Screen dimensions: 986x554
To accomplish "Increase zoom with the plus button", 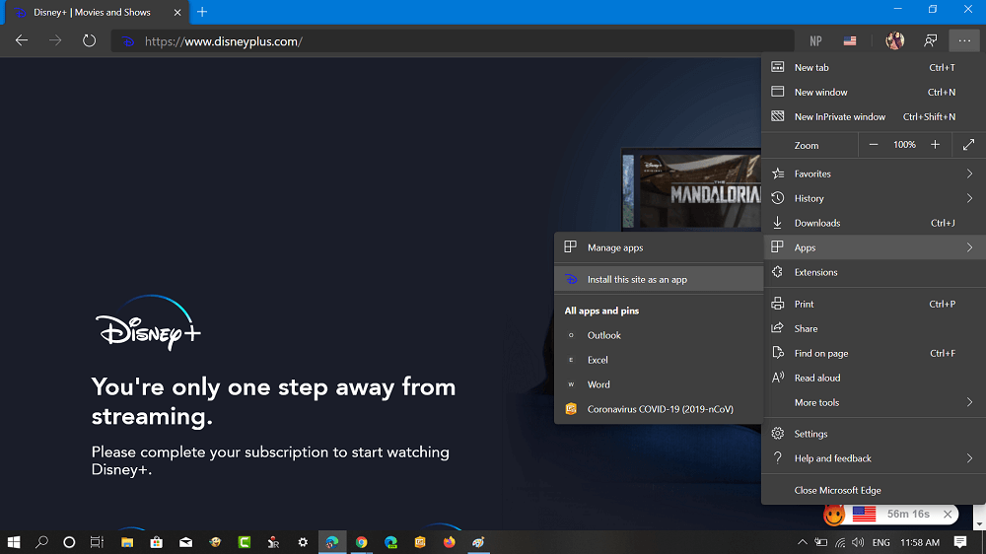I will pyautogui.click(x=935, y=145).
